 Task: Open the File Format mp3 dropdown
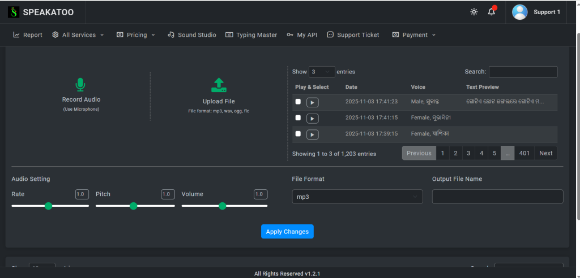coord(357,197)
